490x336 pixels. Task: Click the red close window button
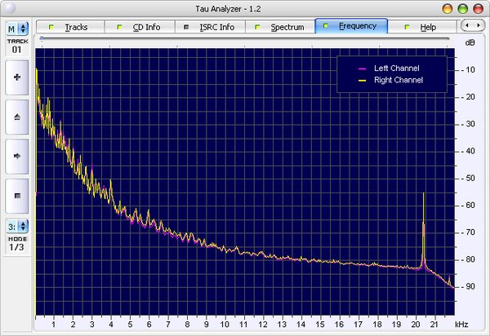click(478, 9)
